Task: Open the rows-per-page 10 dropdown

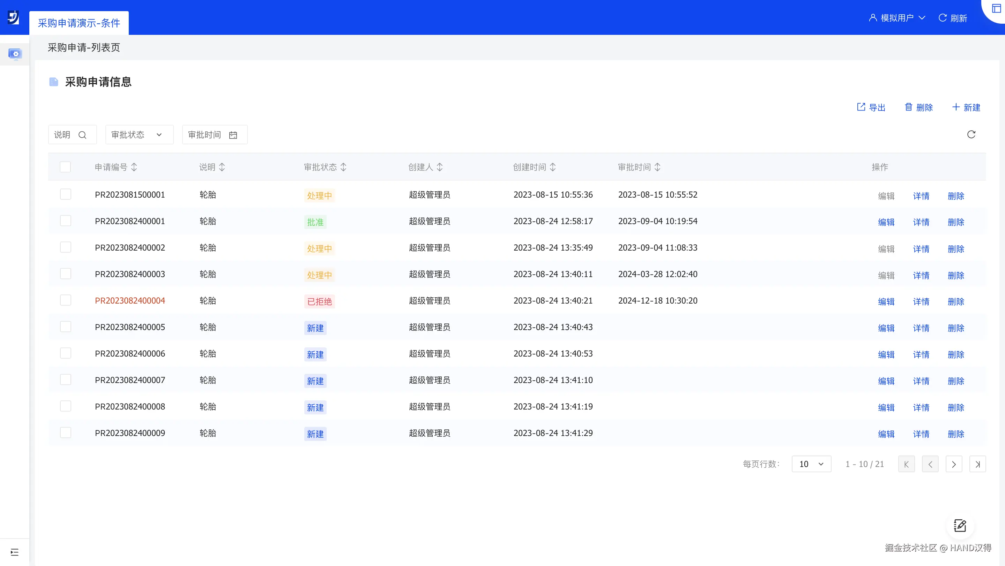Action: (811, 464)
